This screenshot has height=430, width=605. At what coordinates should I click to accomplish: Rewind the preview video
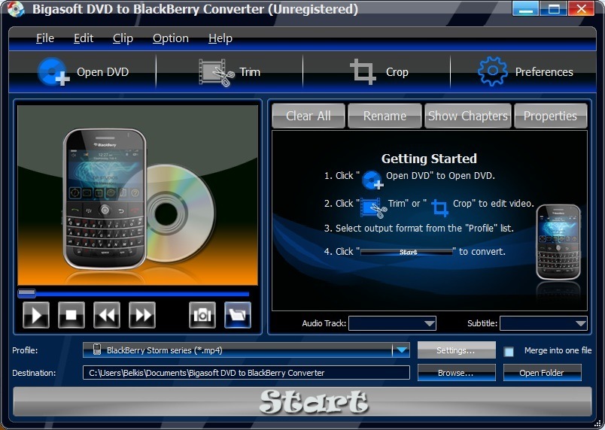pyautogui.click(x=107, y=315)
